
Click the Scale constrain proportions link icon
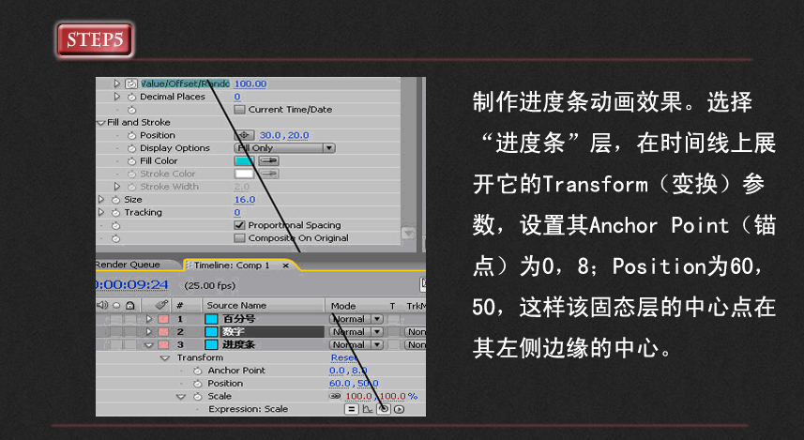(335, 397)
